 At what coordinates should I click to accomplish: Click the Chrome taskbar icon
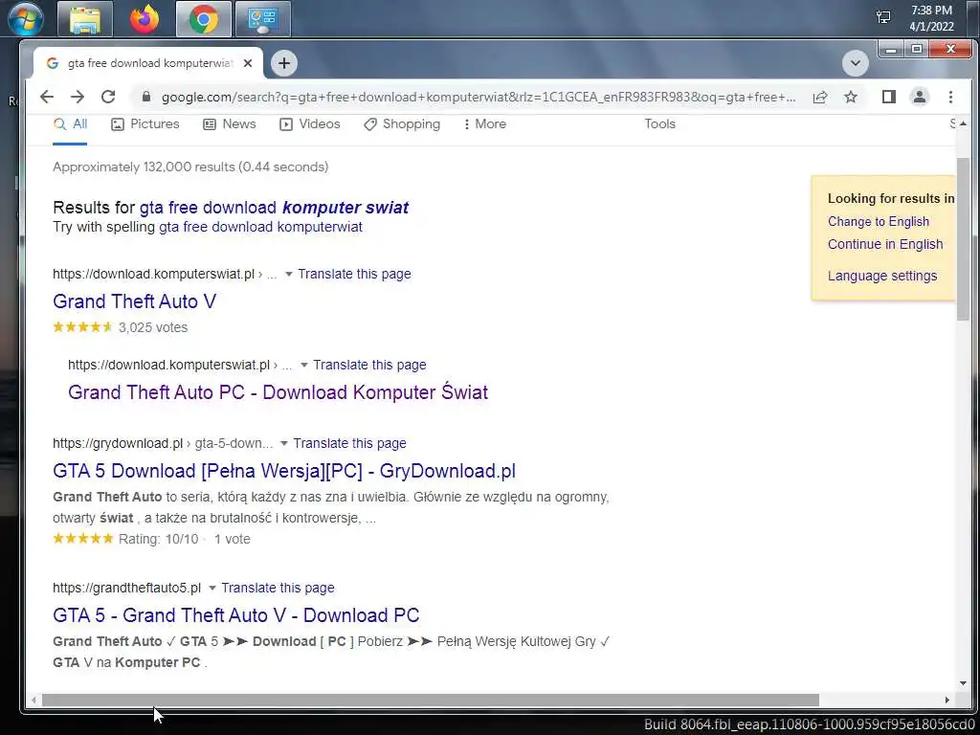[204, 19]
